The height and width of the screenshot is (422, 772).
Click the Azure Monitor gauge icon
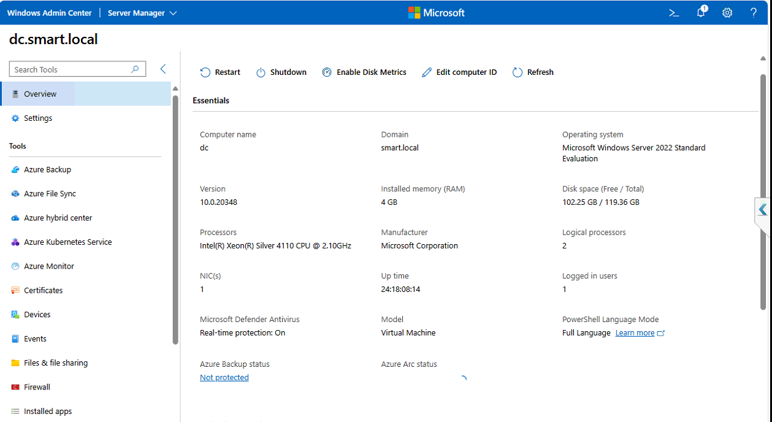(15, 266)
